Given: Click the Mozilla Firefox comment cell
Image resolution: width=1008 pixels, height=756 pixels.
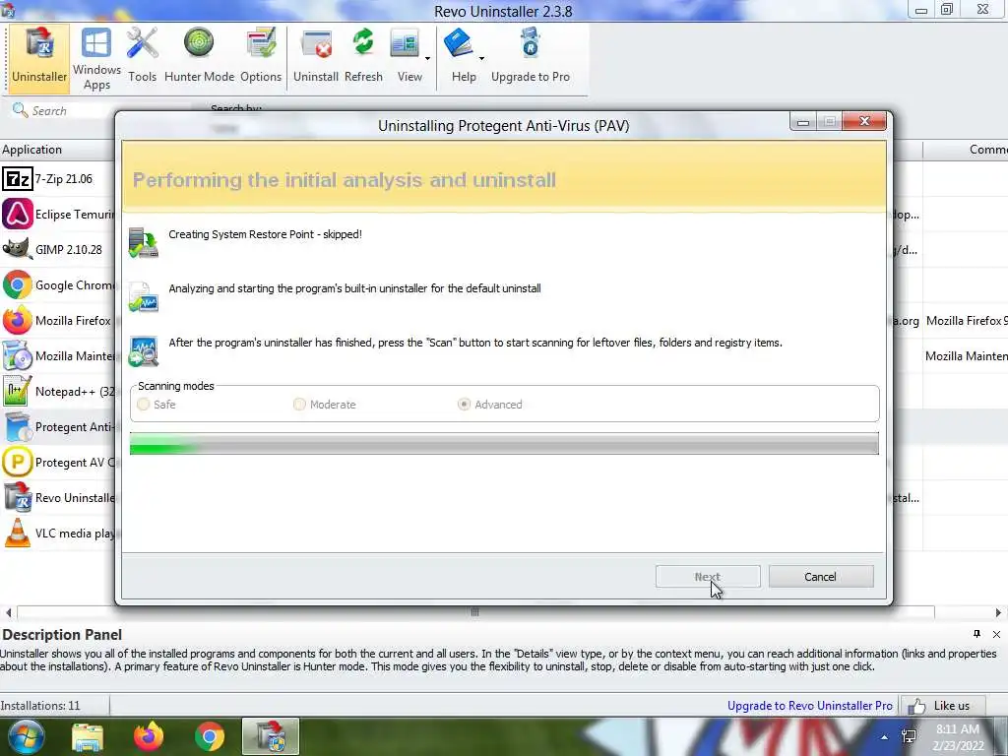Looking at the screenshot, I should 967,320.
